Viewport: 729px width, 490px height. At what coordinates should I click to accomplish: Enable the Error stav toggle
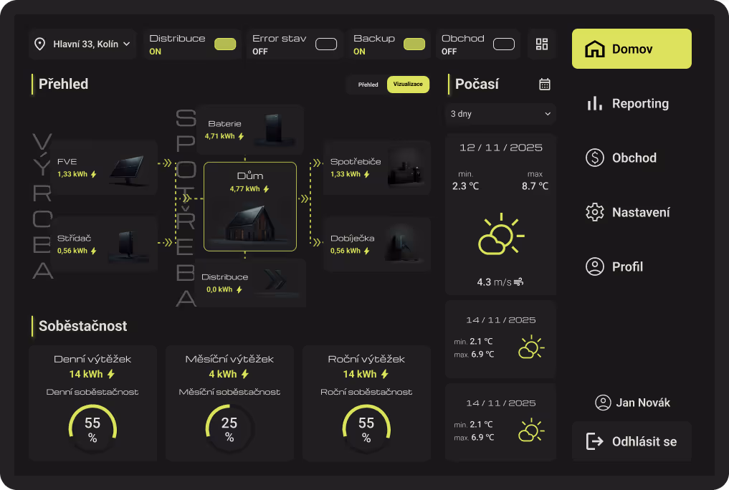pyautogui.click(x=326, y=44)
